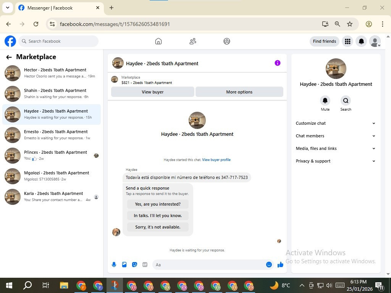Open the View buyer profile link
391x293 pixels.
tap(216, 160)
